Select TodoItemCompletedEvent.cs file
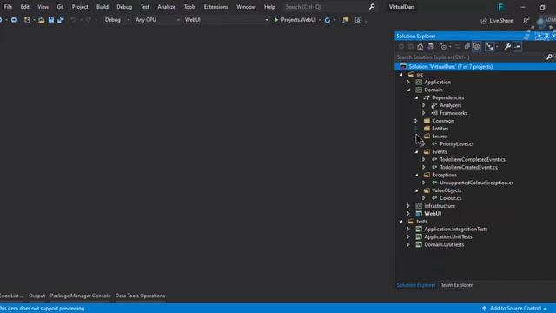The image size is (556, 313). (x=473, y=160)
